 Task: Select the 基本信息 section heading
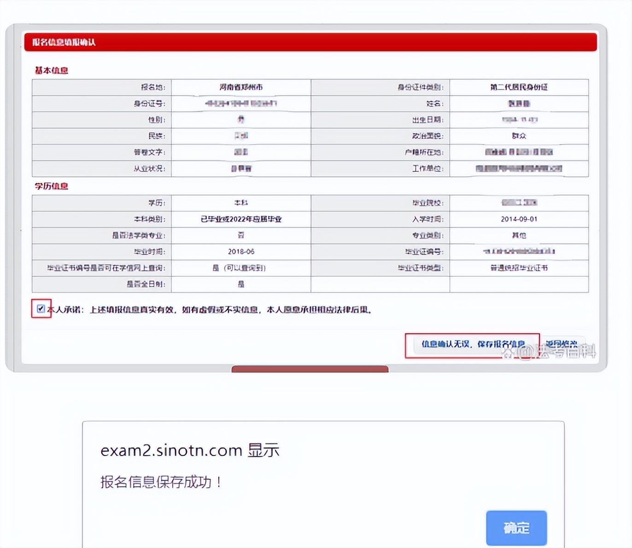tap(52, 70)
